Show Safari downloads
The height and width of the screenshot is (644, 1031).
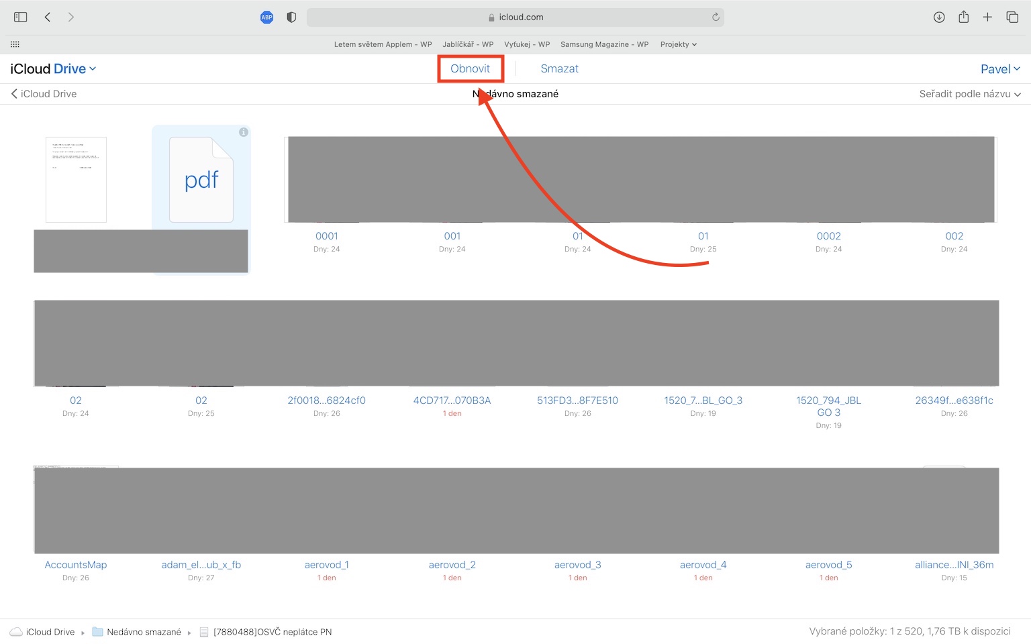[939, 17]
